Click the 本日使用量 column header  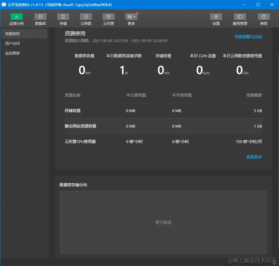[136, 95]
